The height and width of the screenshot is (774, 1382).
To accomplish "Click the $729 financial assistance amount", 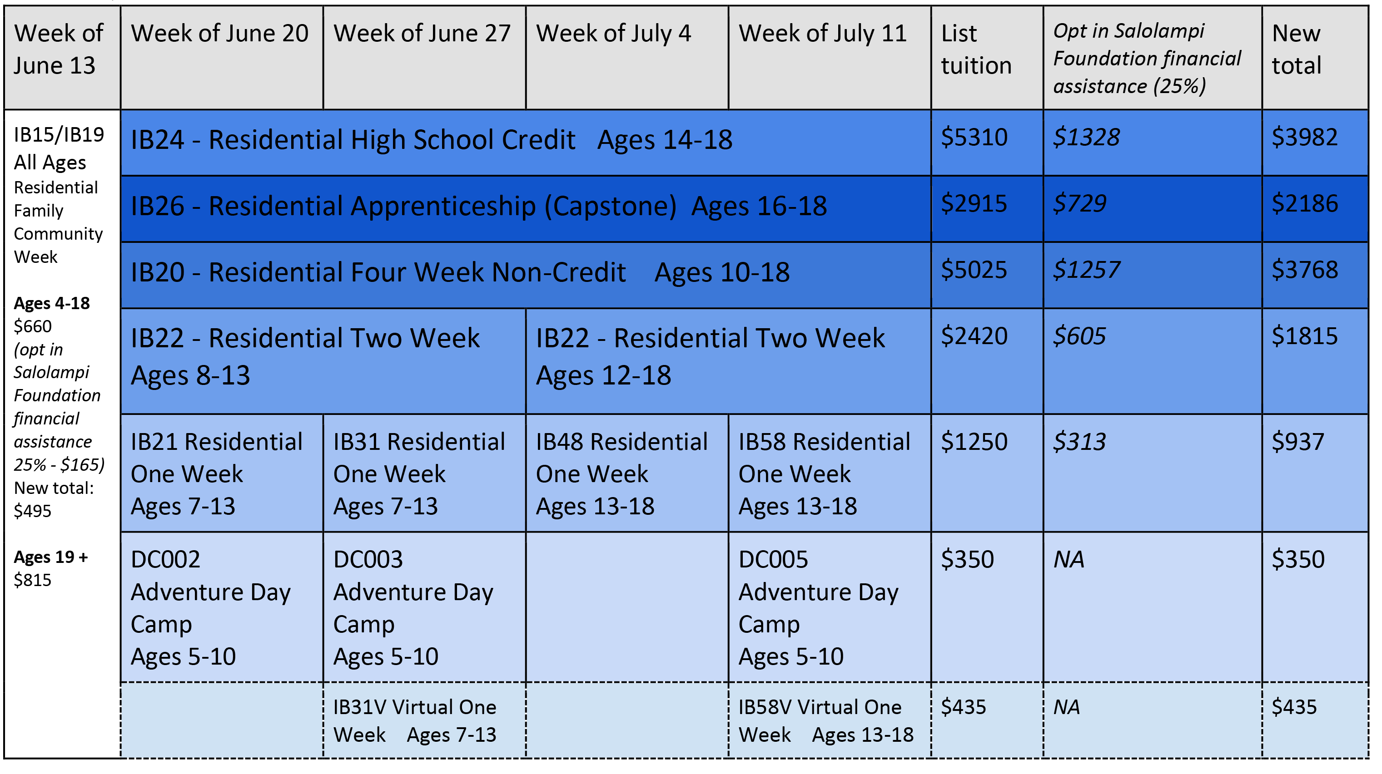I will point(1079,204).
